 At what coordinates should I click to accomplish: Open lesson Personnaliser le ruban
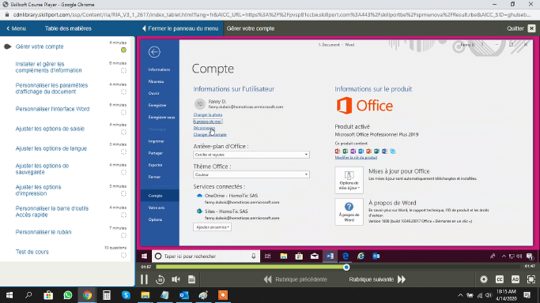click(x=43, y=232)
